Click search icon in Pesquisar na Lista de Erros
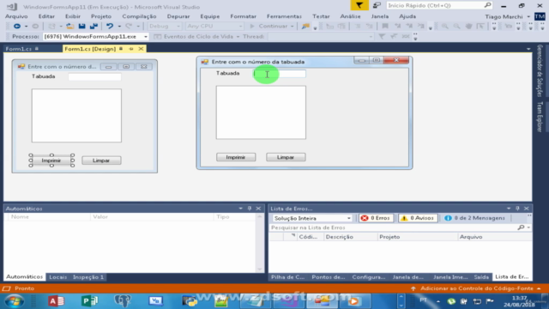 [x=521, y=227]
